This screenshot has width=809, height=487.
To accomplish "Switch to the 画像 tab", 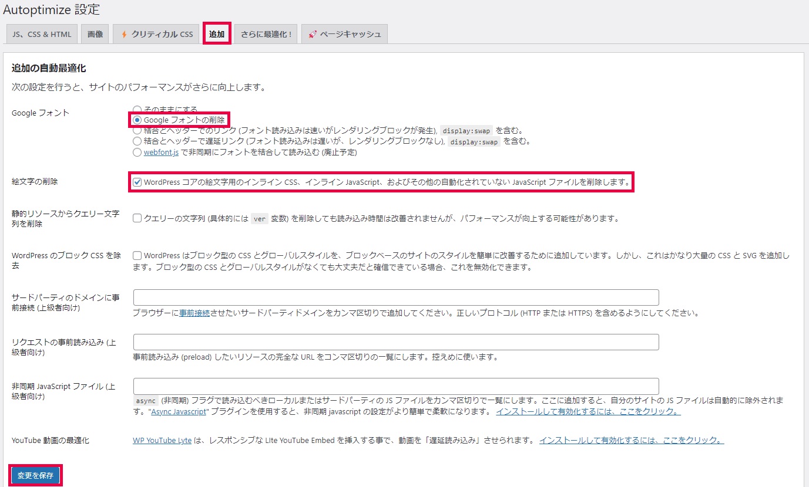I will (95, 34).
